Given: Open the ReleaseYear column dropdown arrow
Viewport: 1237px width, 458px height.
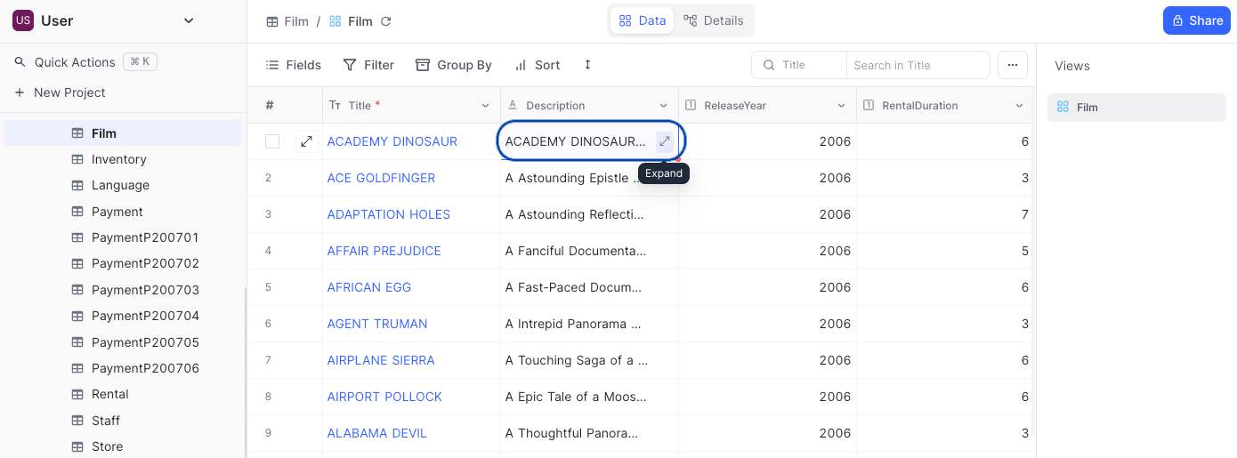Looking at the screenshot, I should [841, 106].
